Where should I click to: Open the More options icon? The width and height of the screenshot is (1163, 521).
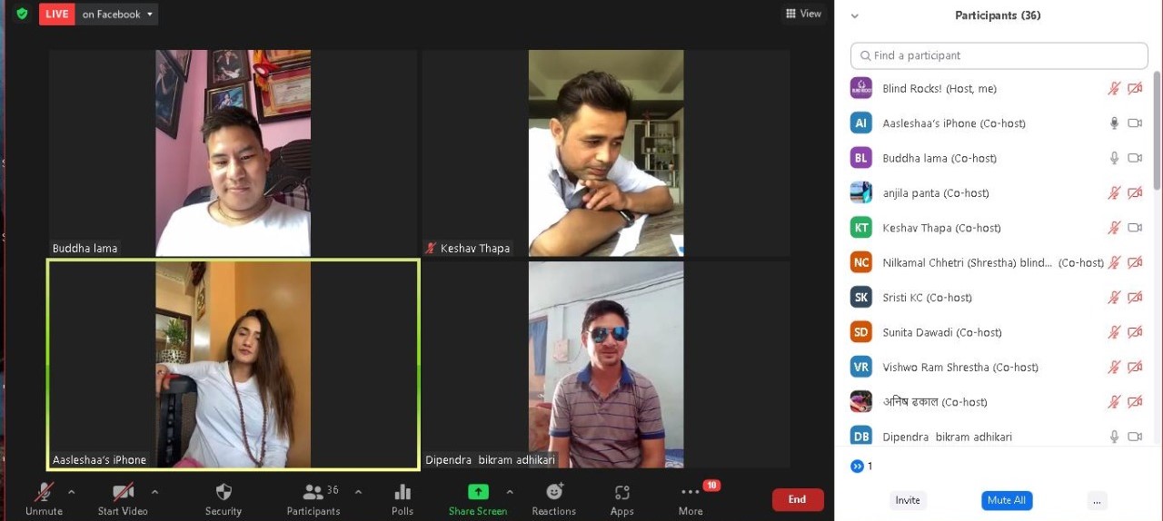[691, 492]
